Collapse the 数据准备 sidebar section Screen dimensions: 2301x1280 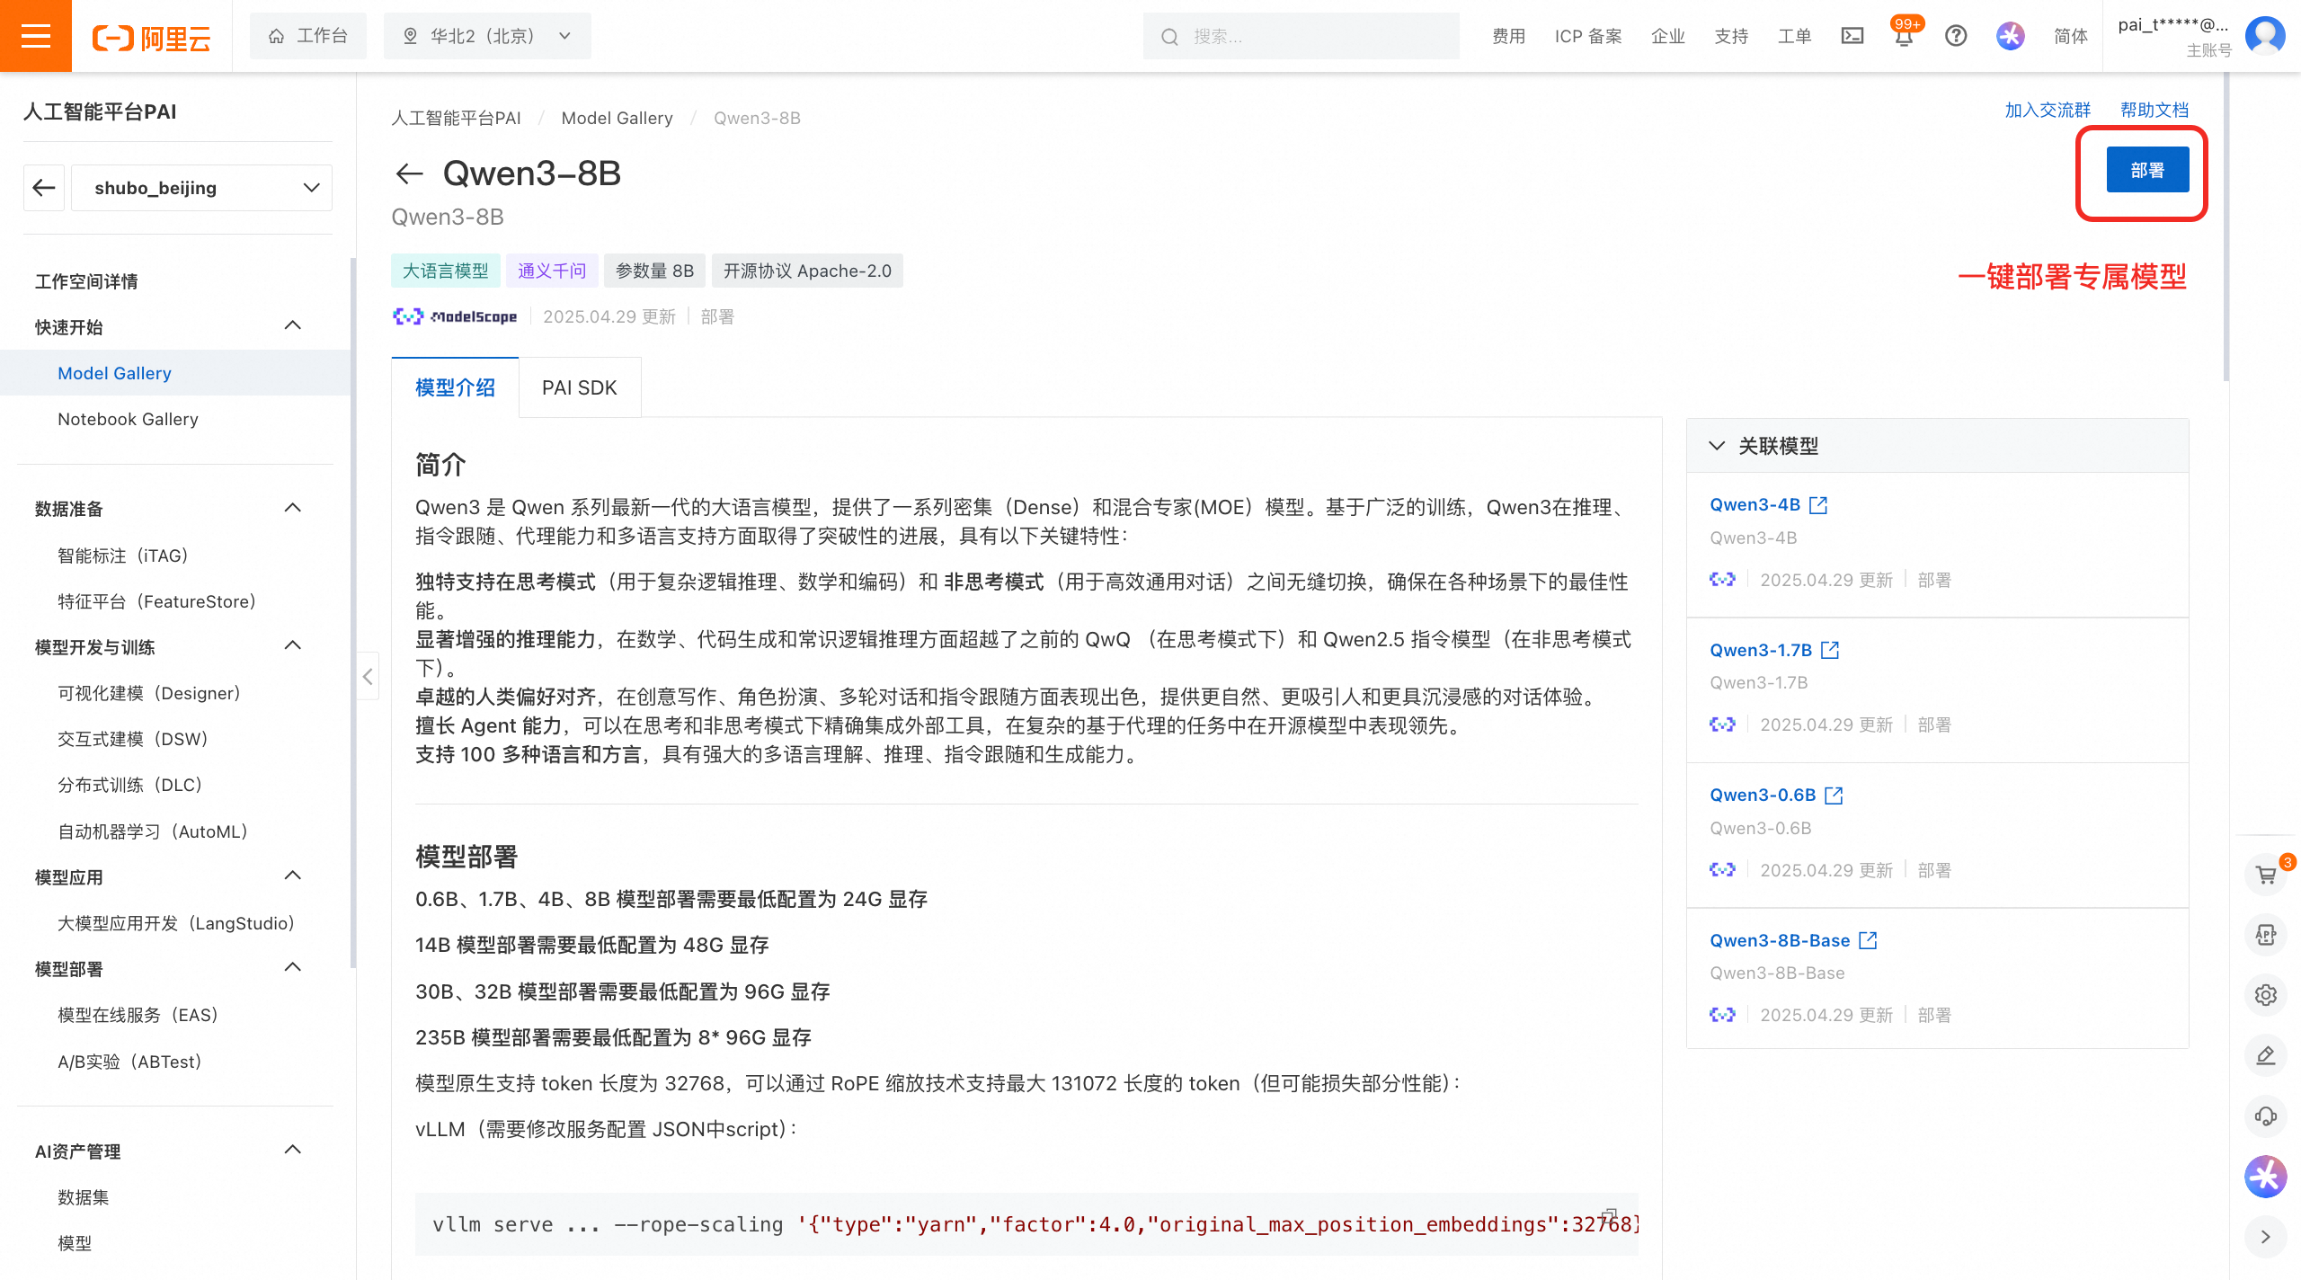[x=292, y=508]
